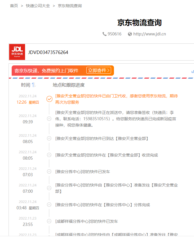
Task: Click the tracking number JDVD03473576264 field
Action: point(48,52)
